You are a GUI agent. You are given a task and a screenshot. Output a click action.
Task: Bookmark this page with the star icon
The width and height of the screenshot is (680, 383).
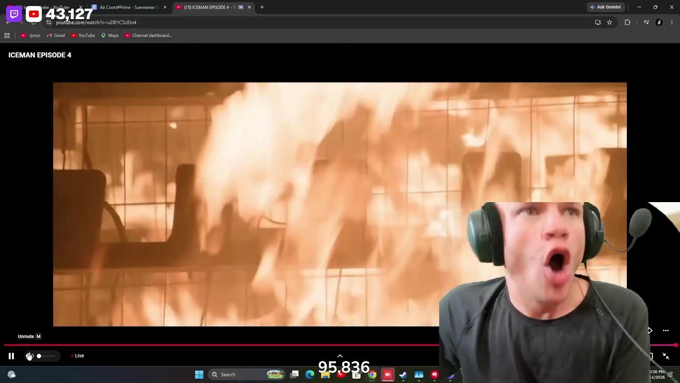pyautogui.click(x=609, y=22)
